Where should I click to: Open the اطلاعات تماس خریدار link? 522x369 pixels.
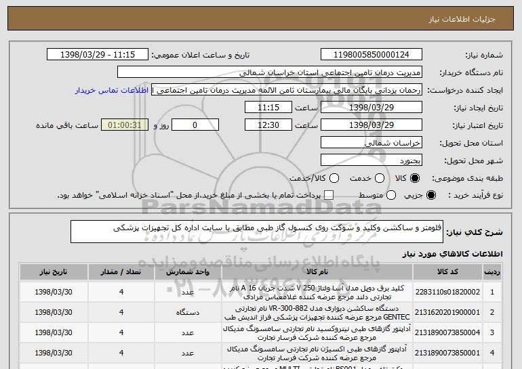(112, 91)
